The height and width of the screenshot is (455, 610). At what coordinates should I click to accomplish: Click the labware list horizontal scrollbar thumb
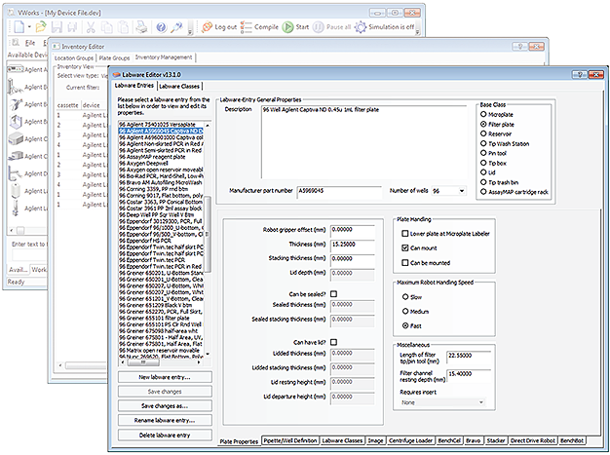click(x=143, y=362)
